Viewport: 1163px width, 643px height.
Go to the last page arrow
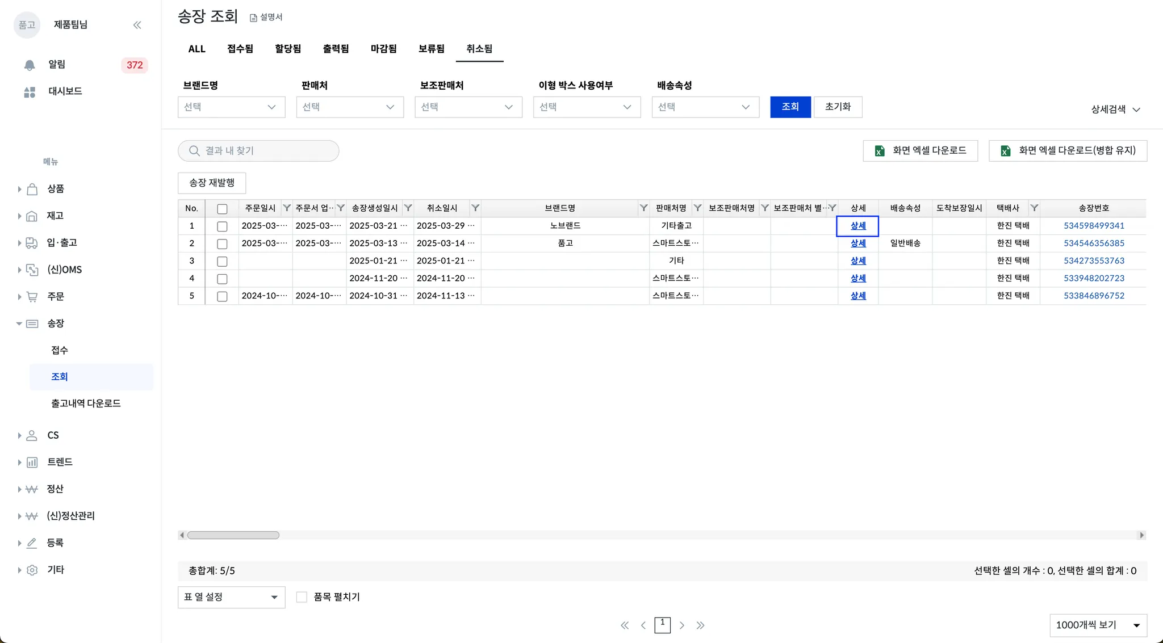pyautogui.click(x=700, y=625)
